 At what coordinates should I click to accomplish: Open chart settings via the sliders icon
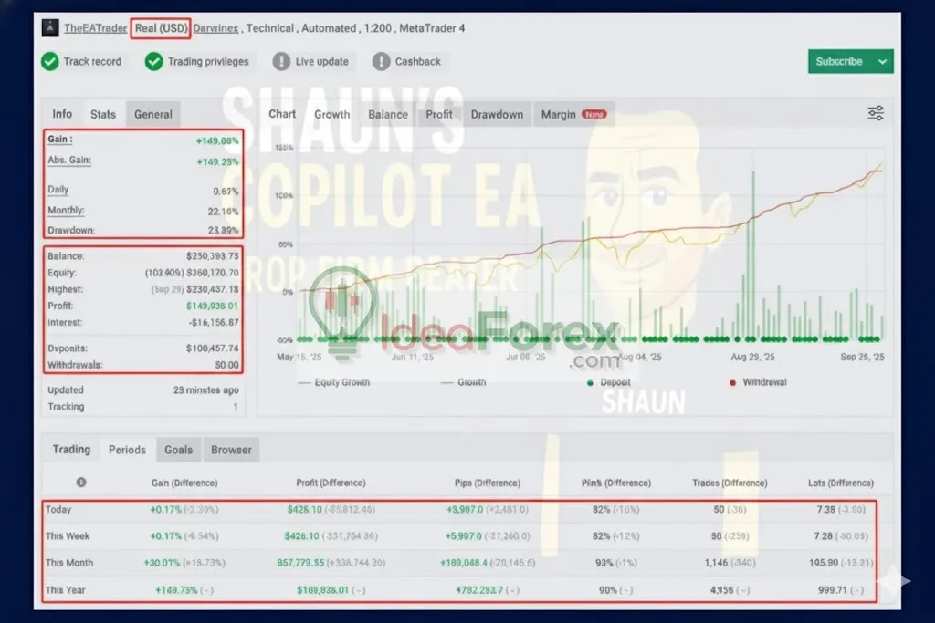pos(875,113)
